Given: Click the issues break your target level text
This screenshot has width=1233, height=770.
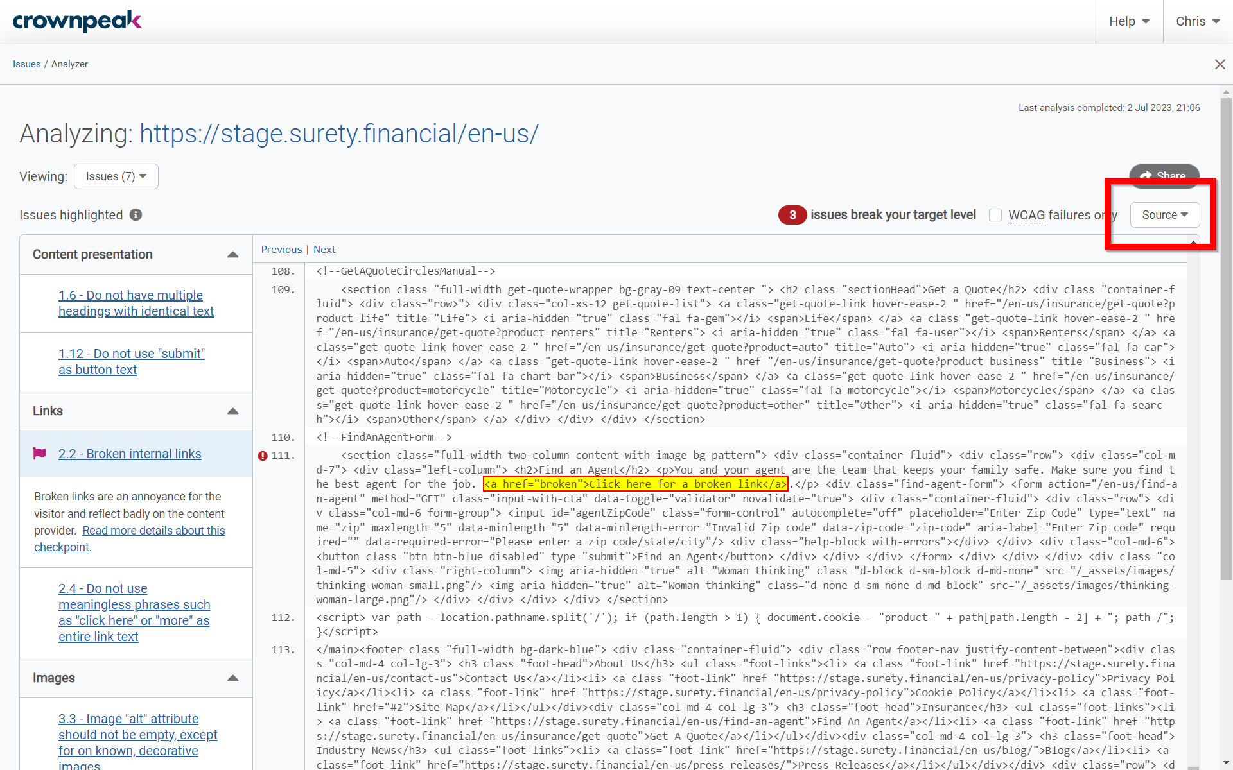Looking at the screenshot, I should click(893, 215).
